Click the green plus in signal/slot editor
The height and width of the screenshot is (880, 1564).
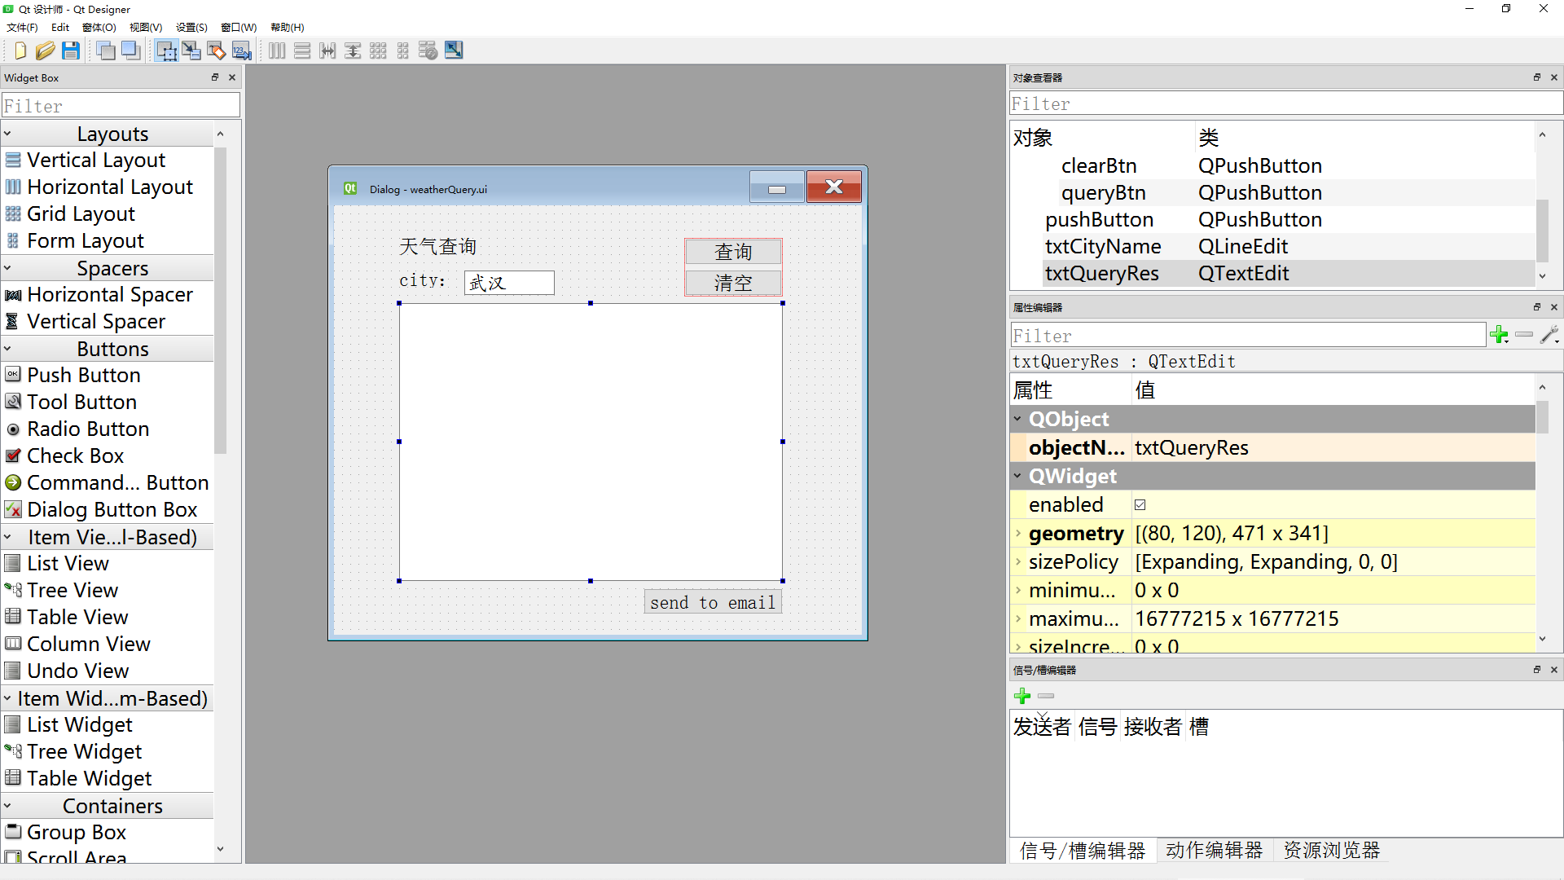click(x=1022, y=696)
